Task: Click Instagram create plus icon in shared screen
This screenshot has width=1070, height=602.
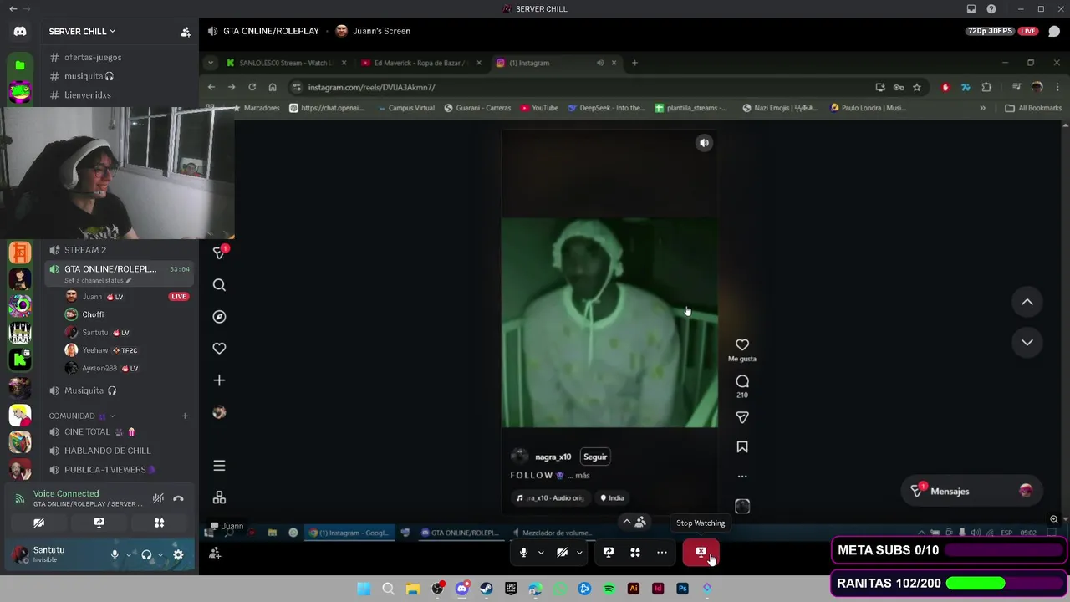Action: (219, 380)
